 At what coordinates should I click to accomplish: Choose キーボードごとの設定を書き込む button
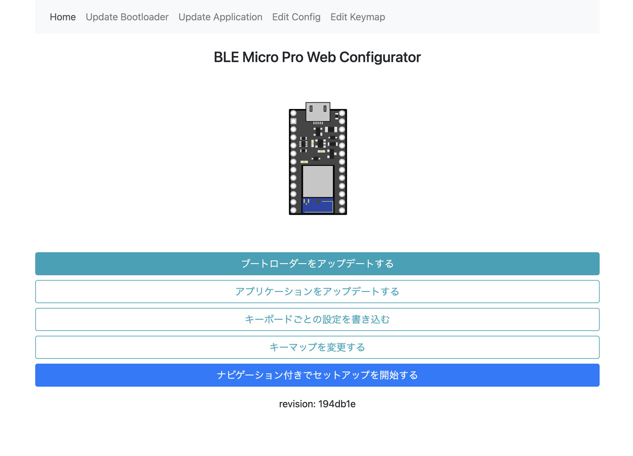[317, 319]
